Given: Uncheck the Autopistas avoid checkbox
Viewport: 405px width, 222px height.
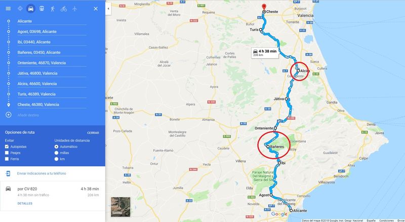Looking at the screenshot, I should [7, 146].
